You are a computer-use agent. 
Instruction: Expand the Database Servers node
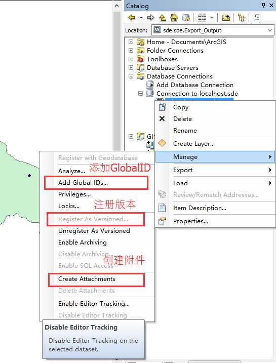pos(131,68)
